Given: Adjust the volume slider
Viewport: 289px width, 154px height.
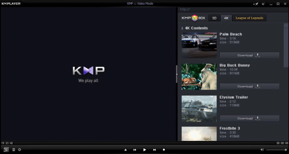Looking at the screenshot, I should pyautogui.click(x=276, y=150).
